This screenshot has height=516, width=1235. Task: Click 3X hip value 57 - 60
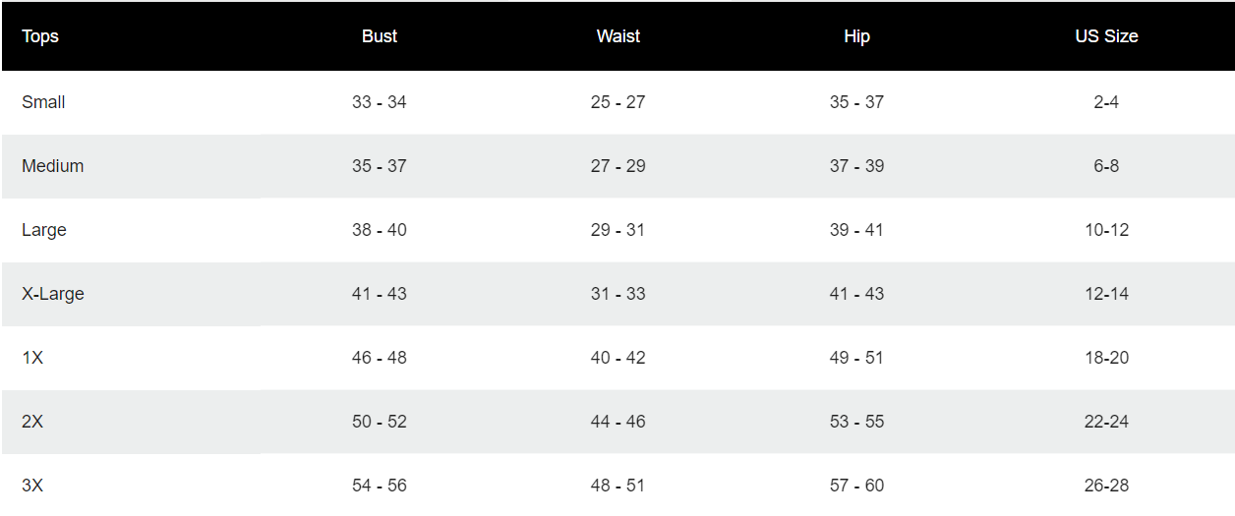(856, 486)
